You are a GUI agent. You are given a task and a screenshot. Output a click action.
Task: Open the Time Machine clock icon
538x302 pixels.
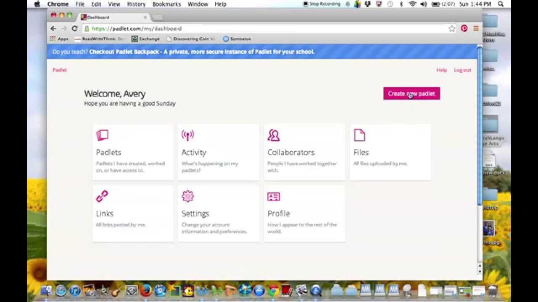point(390,4)
